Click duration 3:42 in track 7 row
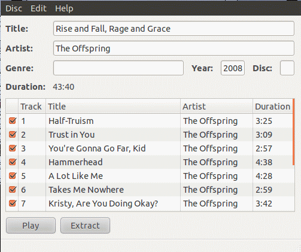The width and height of the screenshot is (301, 252). 264,204
